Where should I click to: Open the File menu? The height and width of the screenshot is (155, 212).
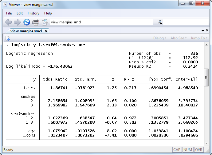click(9, 13)
